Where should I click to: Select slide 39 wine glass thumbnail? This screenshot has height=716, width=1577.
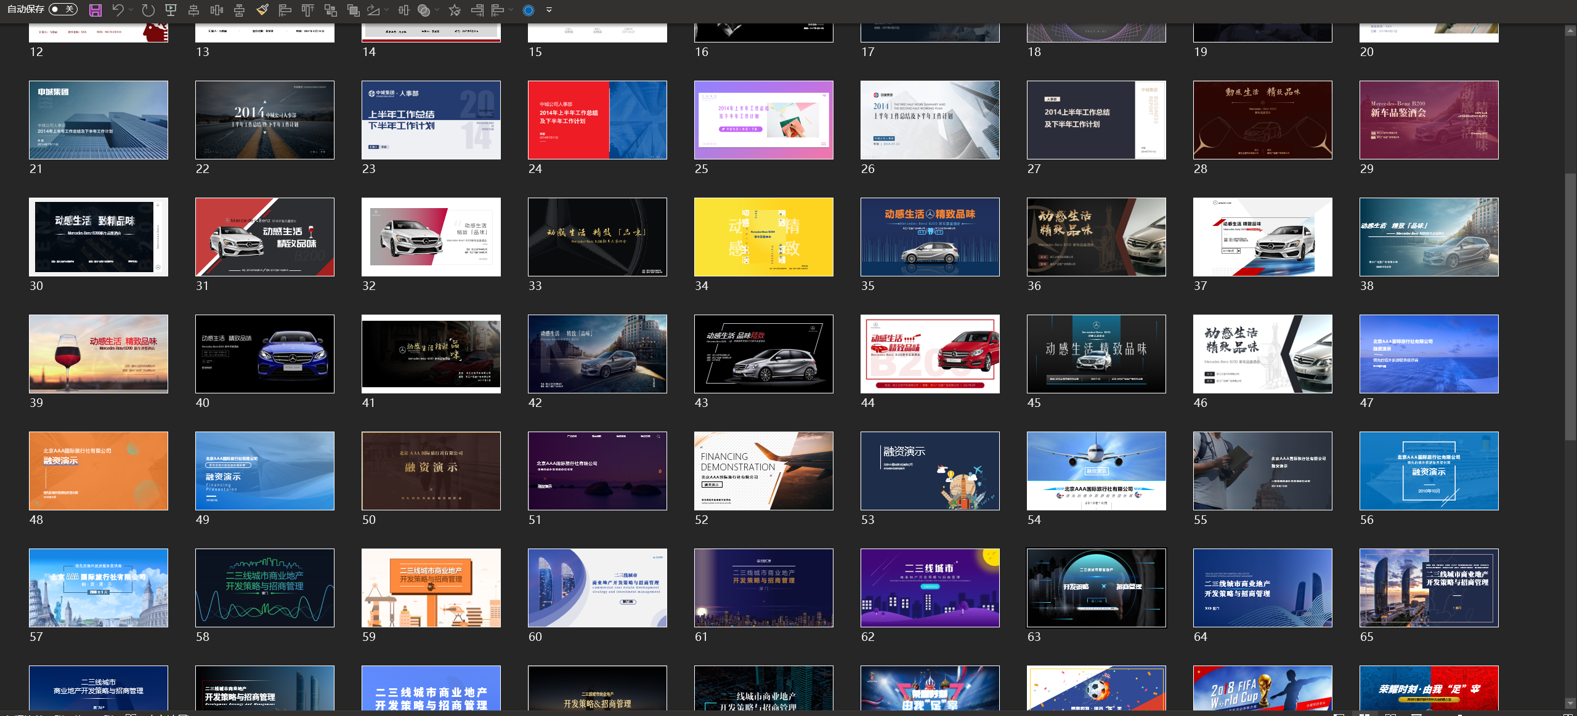tap(99, 354)
